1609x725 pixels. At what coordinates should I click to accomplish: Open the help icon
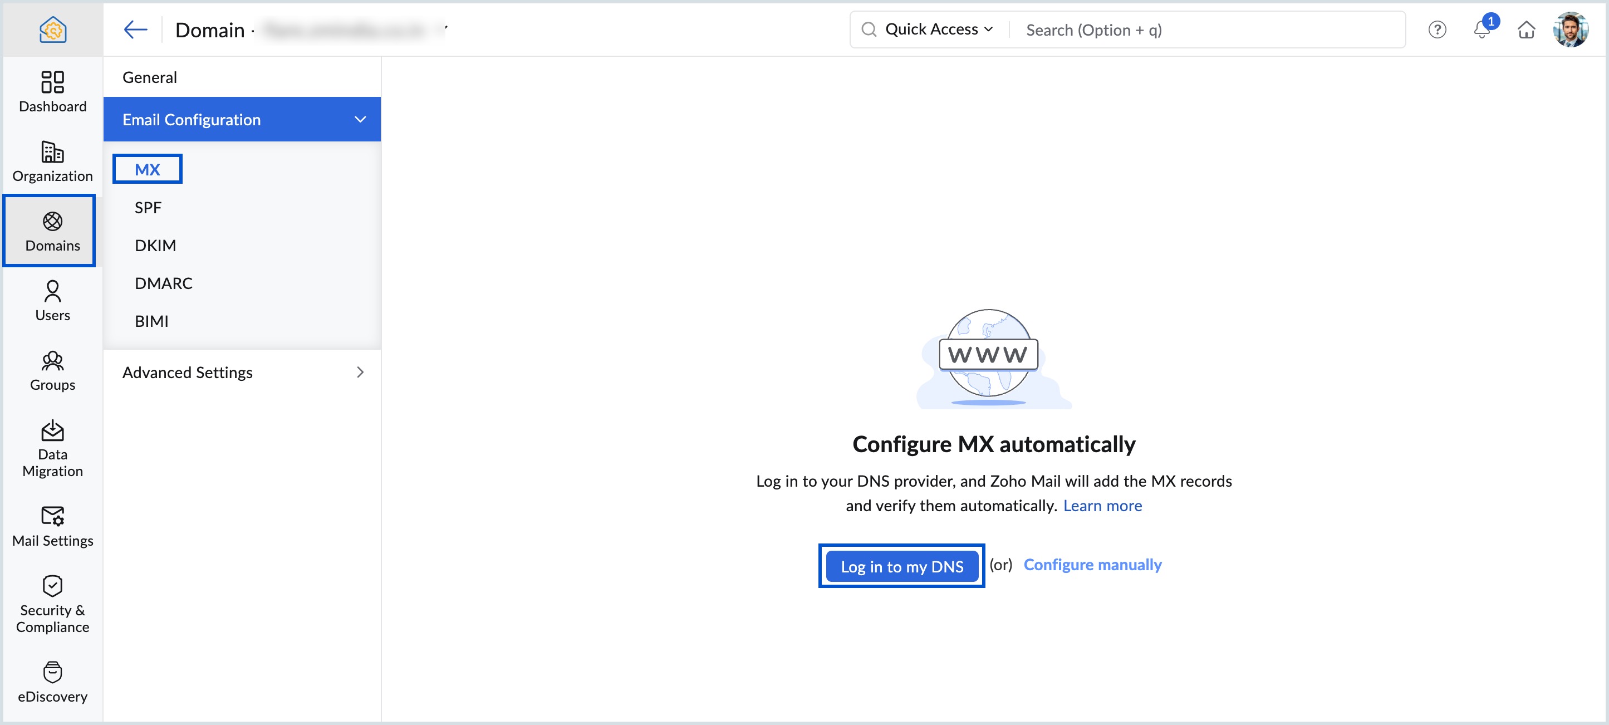click(x=1437, y=30)
